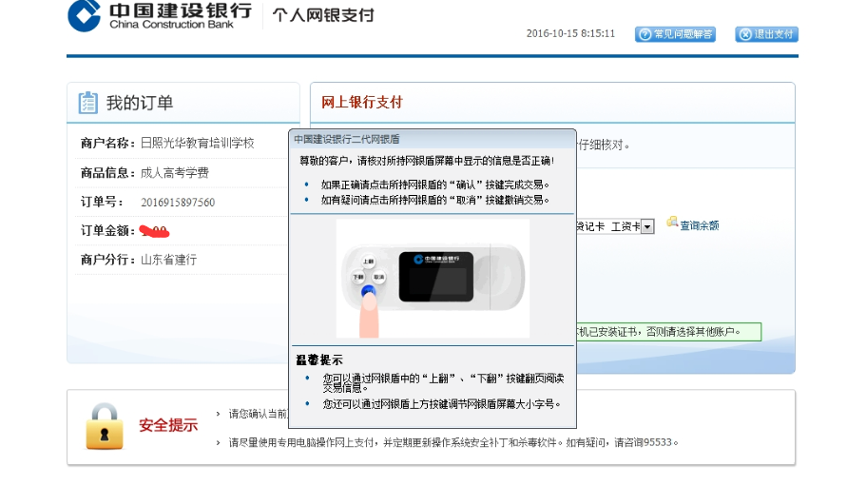
Task: Click the 退出支付 exit payment button
Action: coord(766,34)
